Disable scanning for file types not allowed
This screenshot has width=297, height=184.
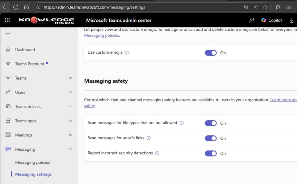[211, 123]
